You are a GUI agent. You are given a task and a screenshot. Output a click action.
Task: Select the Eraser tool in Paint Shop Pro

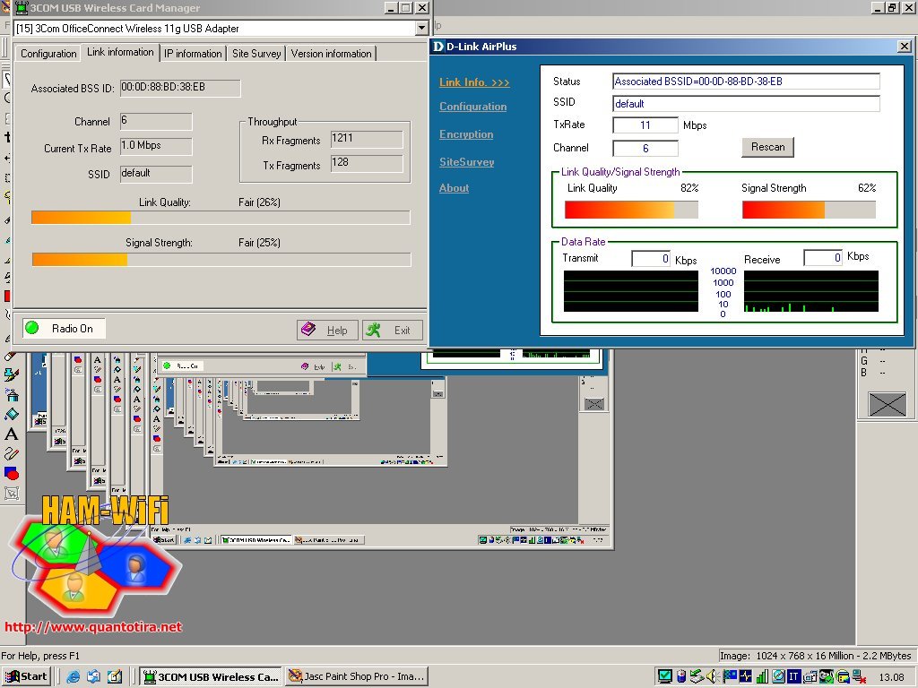tap(11, 355)
